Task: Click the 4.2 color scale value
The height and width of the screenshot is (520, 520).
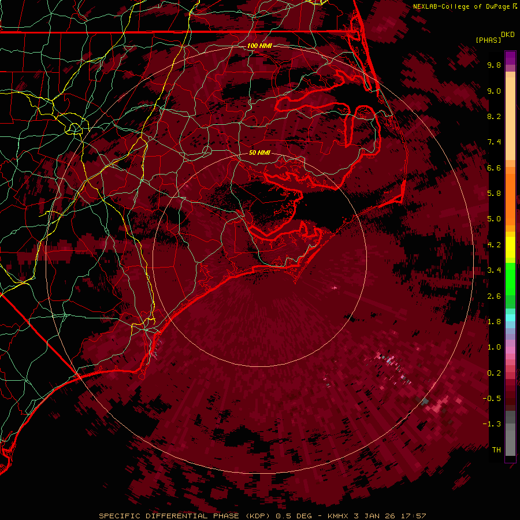Action: [x=494, y=245]
